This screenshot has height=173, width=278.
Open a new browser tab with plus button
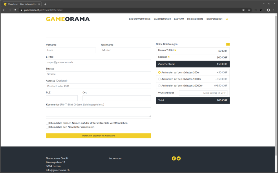45,4
